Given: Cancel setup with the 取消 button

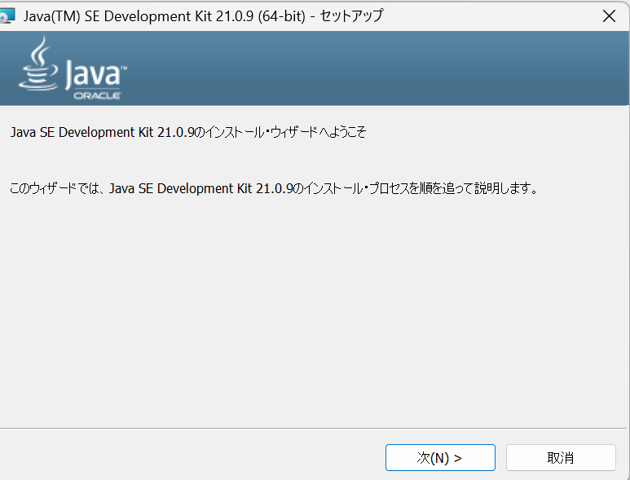Looking at the screenshot, I should tap(560, 457).
